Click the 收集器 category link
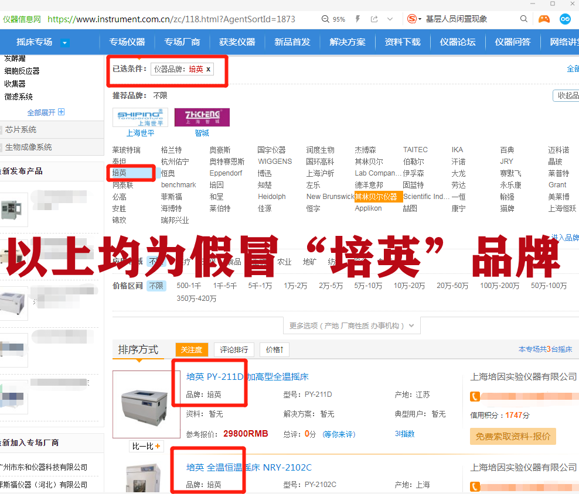This screenshot has width=579, height=494. point(15,84)
